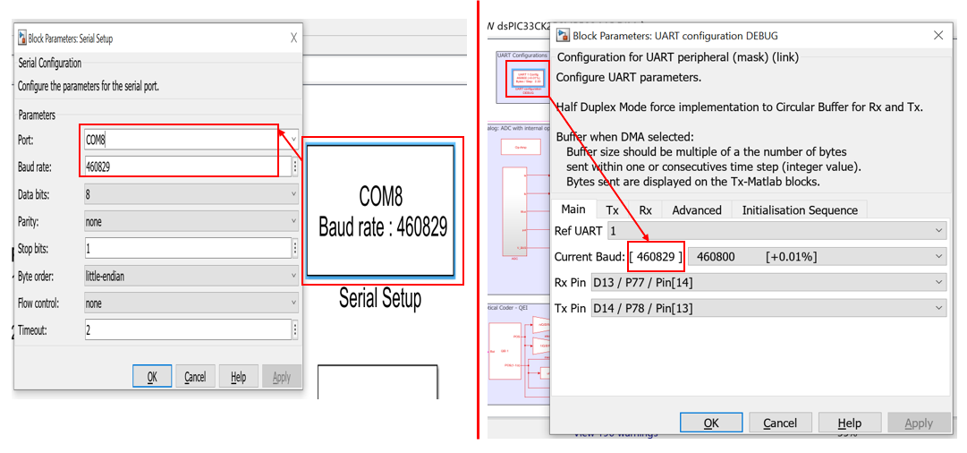
Task: Click 'Configure UART parameters.' description text
Action: (629, 78)
